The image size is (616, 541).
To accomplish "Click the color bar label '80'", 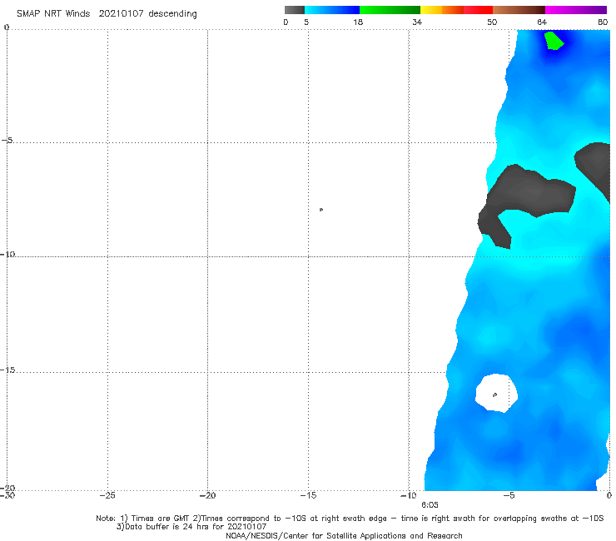I will (x=603, y=22).
